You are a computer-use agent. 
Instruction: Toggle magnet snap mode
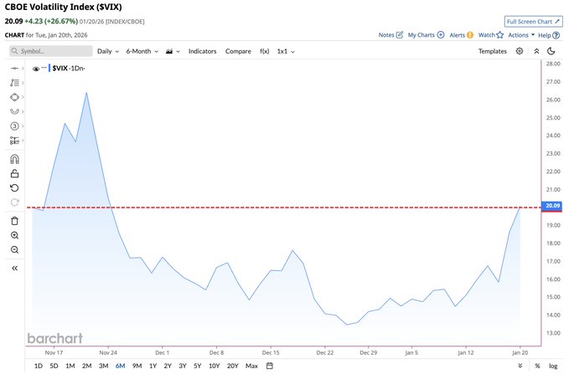14,159
